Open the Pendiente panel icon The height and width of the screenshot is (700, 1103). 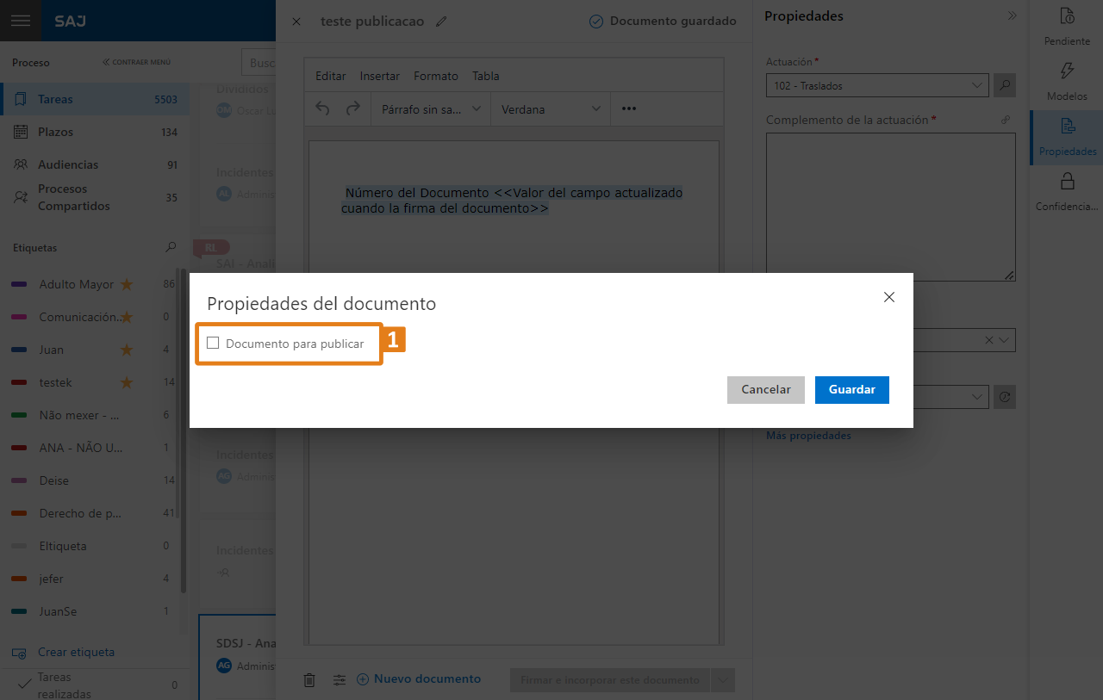coord(1067,26)
